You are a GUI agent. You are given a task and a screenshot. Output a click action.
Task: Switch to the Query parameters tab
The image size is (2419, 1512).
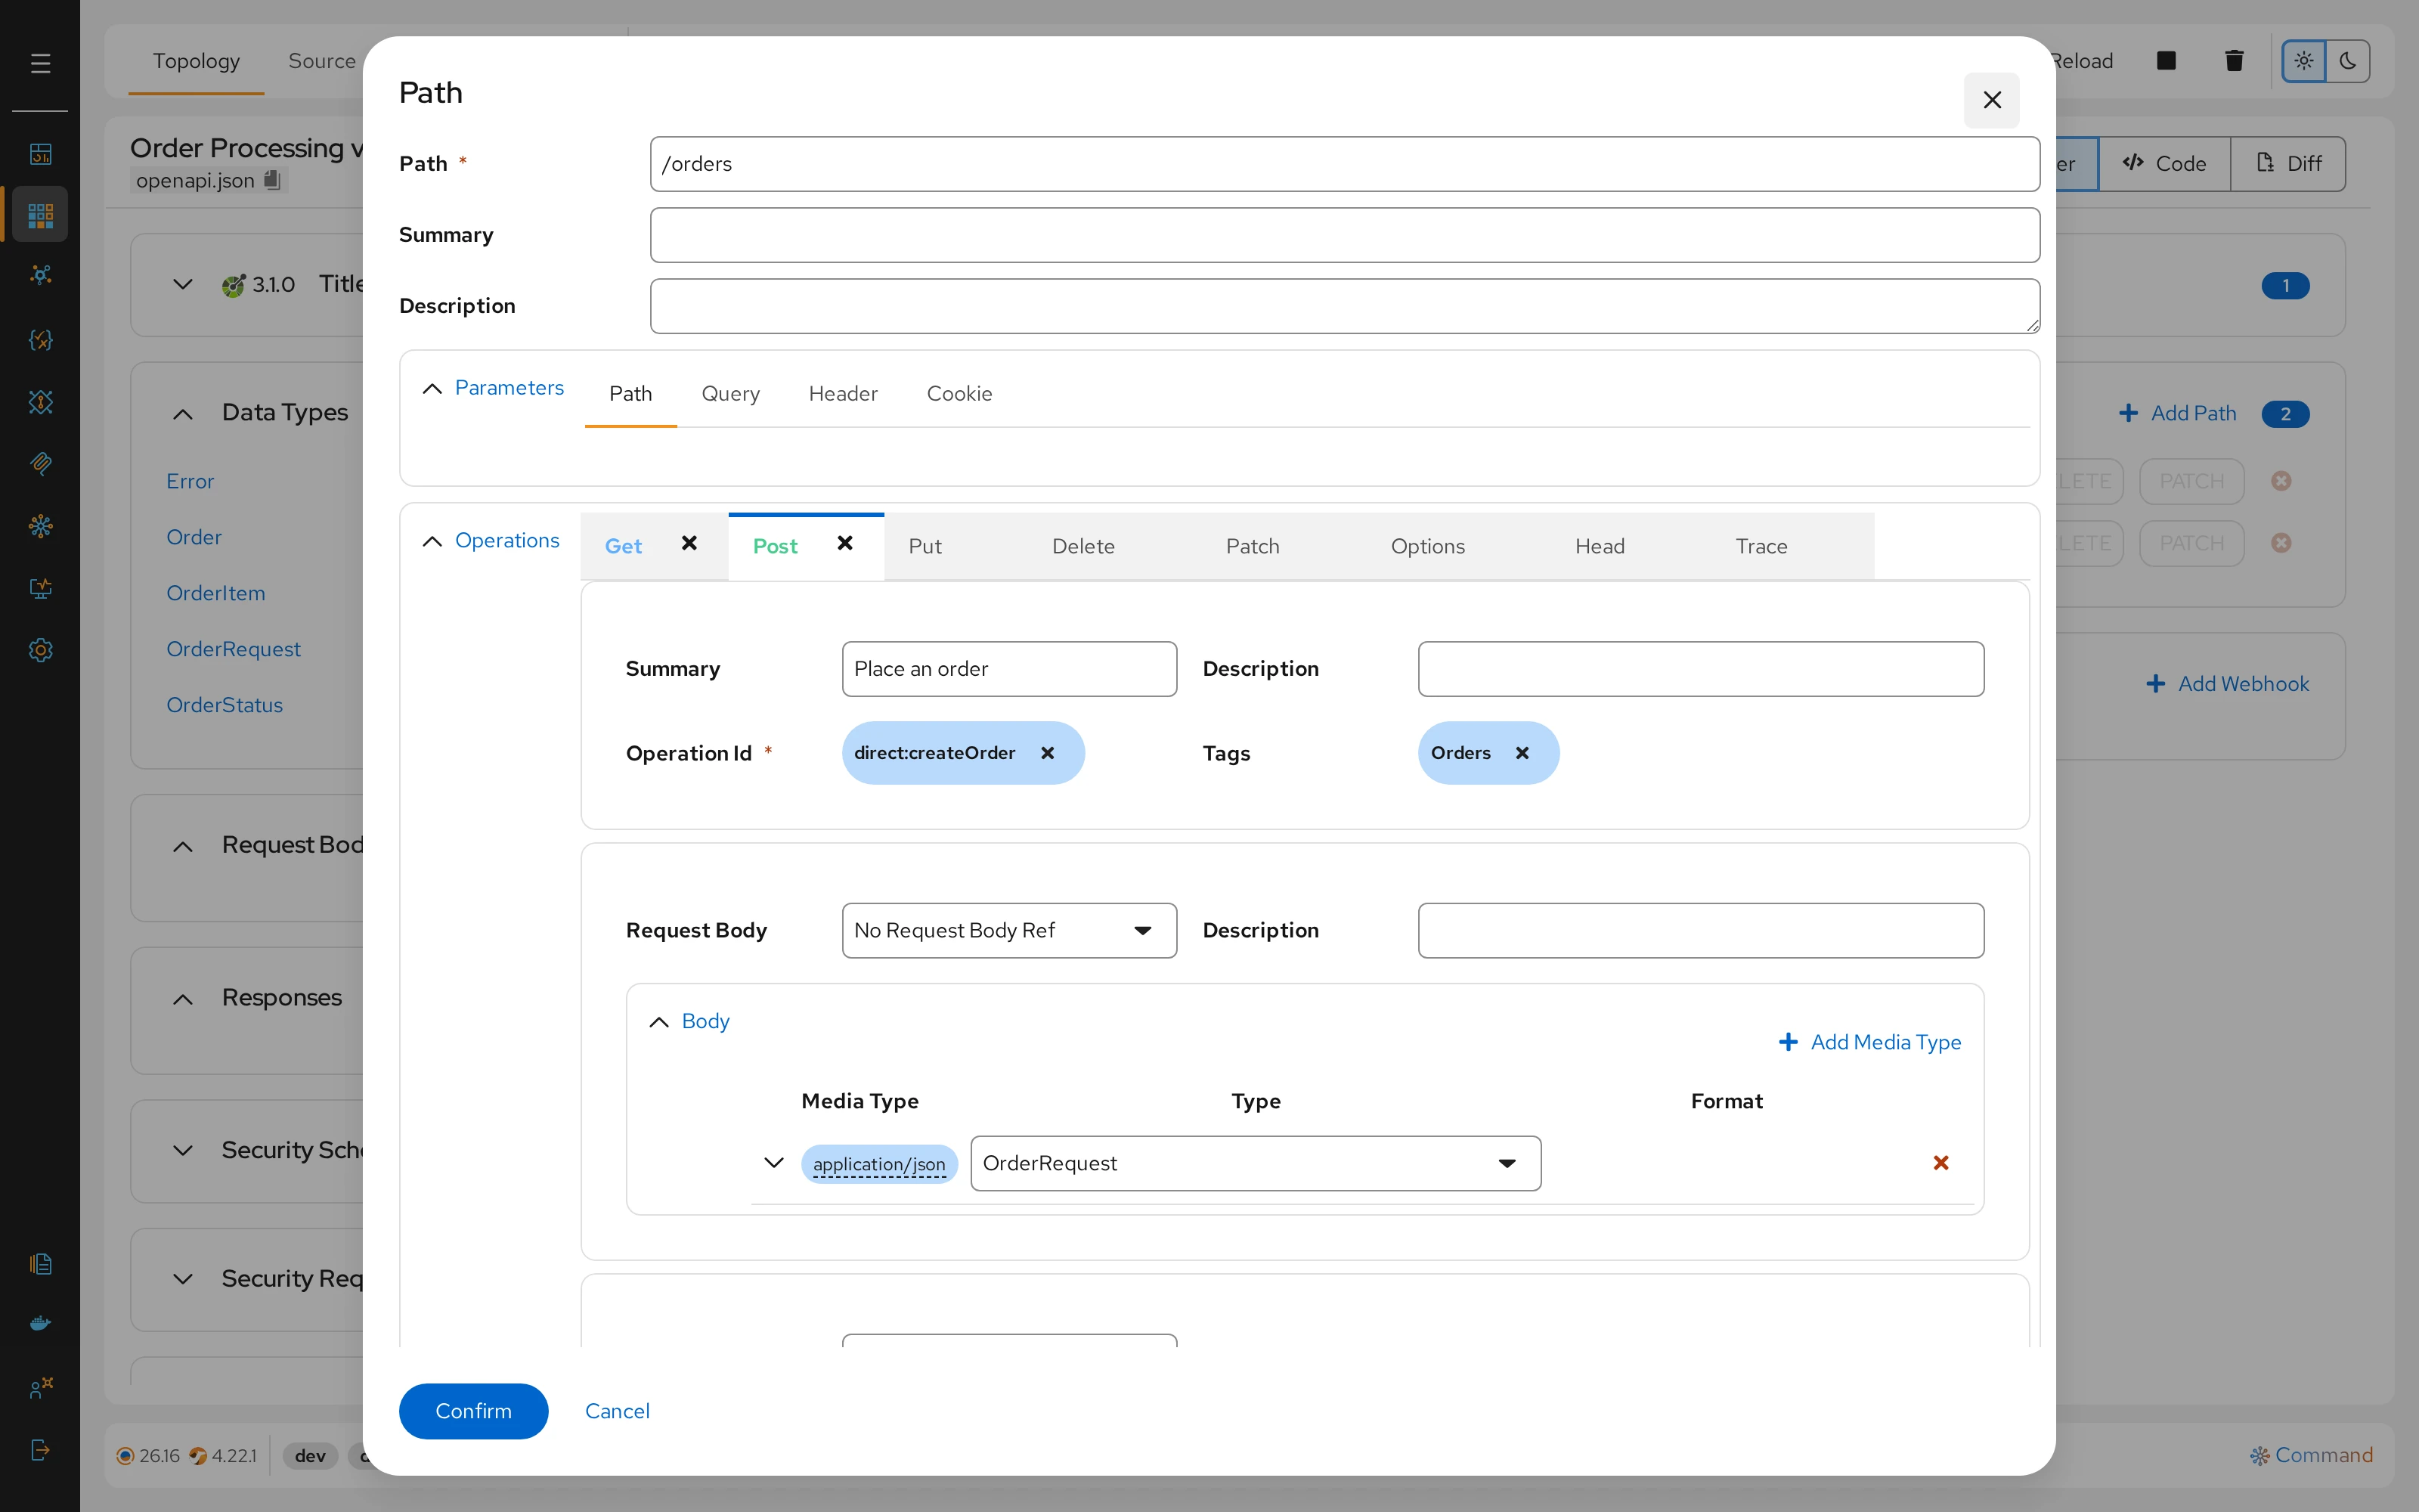(731, 394)
